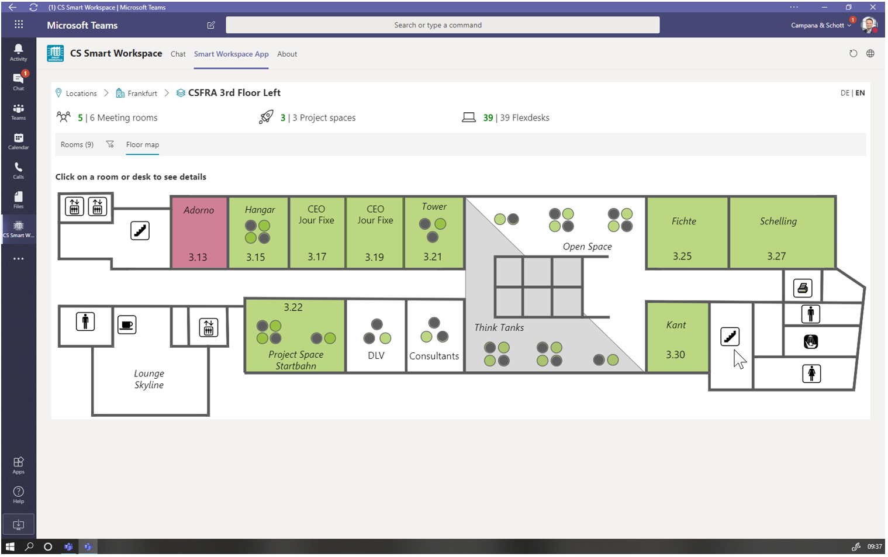
Task: Click the refresh icon in title bar
Action: coord(33,7)
